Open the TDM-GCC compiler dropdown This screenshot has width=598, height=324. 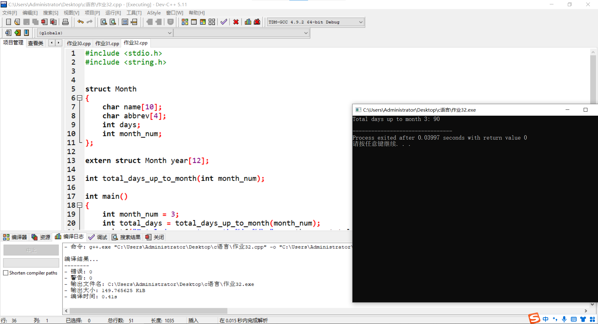click(x=361, y=22)
